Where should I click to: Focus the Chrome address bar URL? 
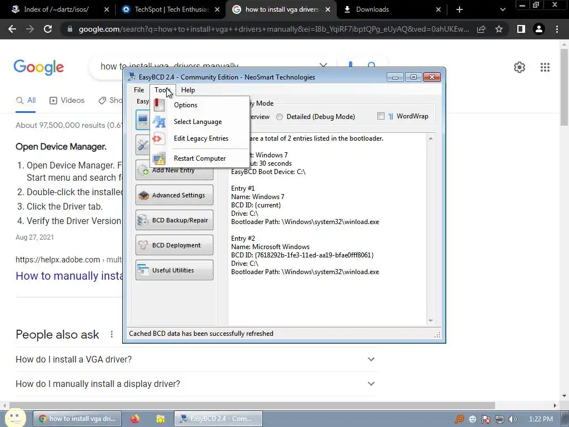click(x=273, y=29)
